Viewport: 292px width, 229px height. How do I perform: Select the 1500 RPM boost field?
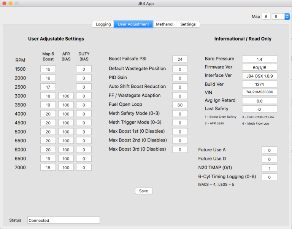(x=48, y=69)
